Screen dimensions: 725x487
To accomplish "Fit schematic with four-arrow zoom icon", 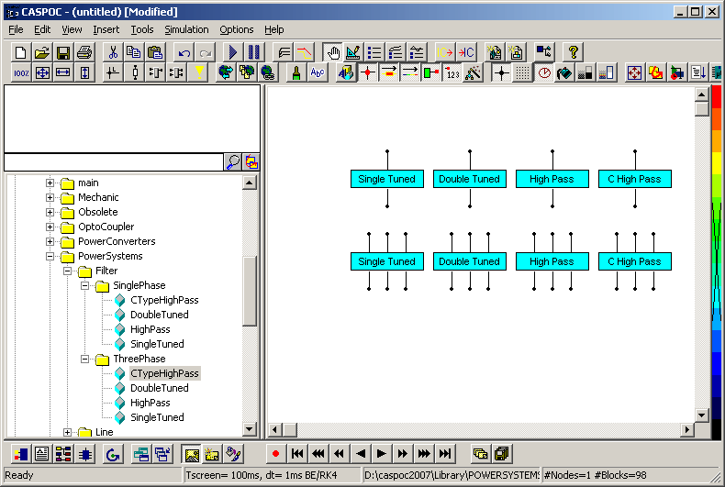I will click(42, 72).
